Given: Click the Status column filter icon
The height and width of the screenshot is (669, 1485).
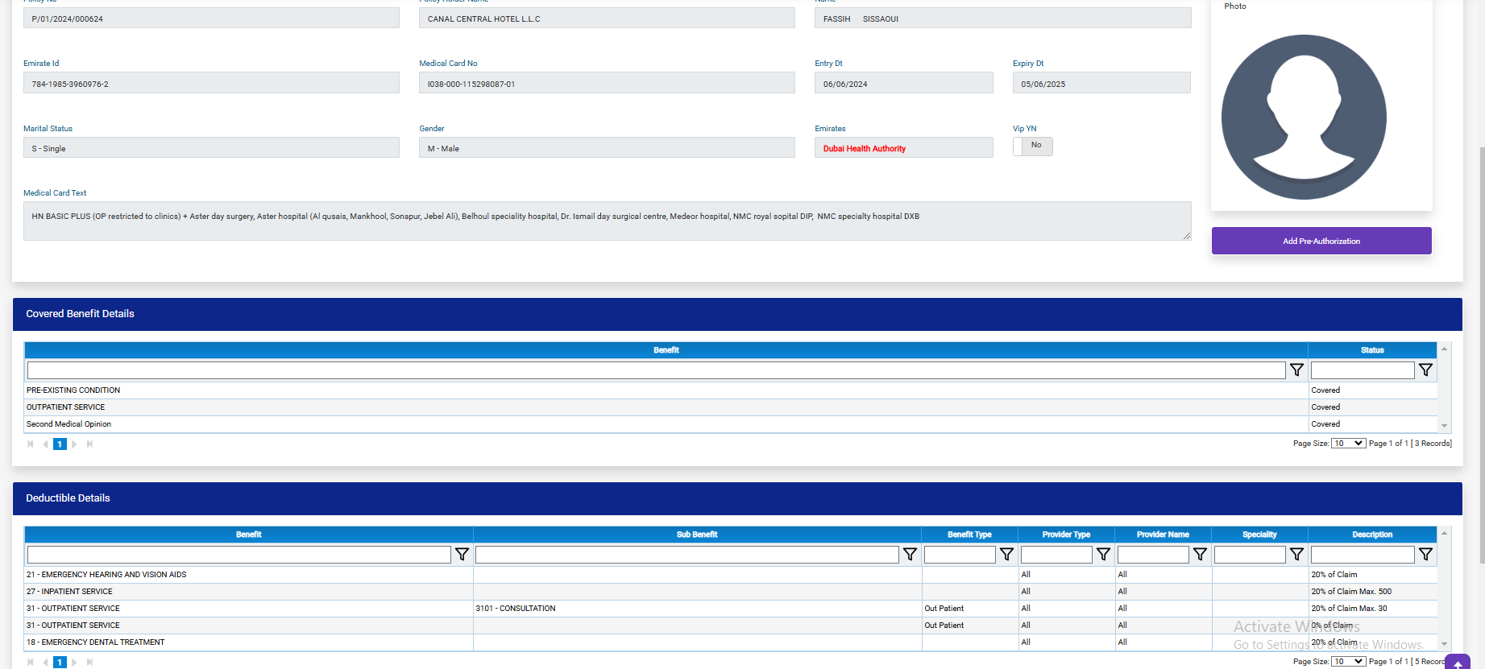Looking at the screenshot, I should pyautogui.click(x=1425, y=370).
